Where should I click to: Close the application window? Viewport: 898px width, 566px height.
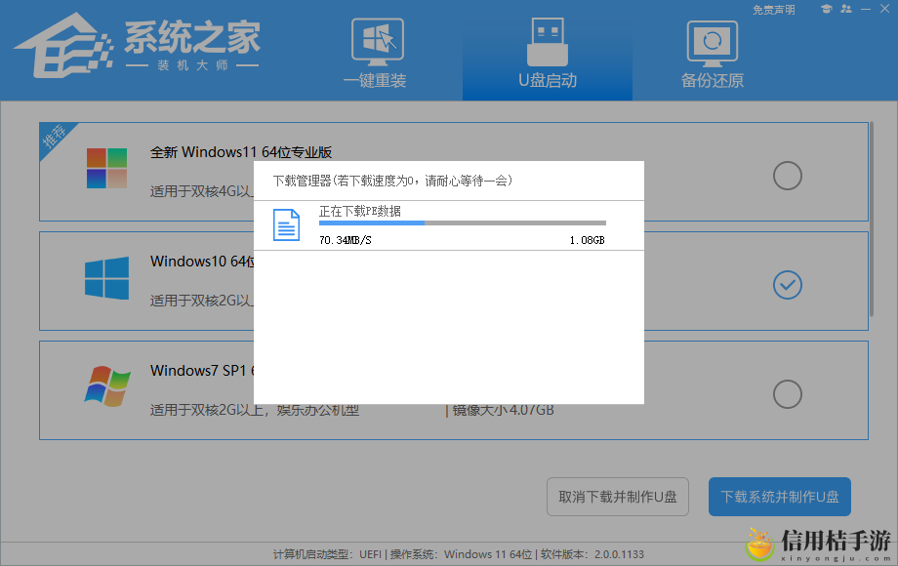(x=885, y=9)
